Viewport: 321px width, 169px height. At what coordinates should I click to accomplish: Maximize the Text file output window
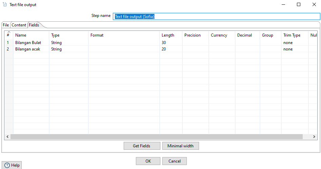pyautogui.click(x=299, y=4)
